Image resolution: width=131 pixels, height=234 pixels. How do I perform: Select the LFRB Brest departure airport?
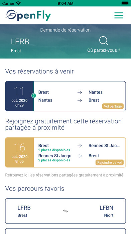[20, 45]
